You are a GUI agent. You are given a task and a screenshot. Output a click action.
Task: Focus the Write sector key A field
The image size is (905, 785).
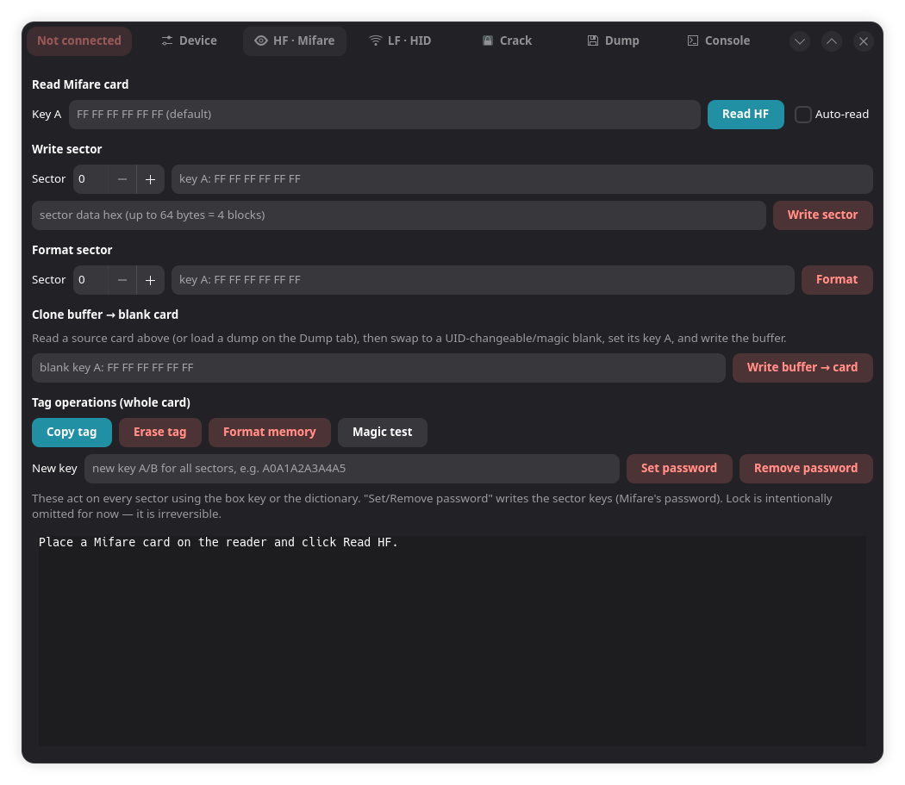(x=521, y=179)
